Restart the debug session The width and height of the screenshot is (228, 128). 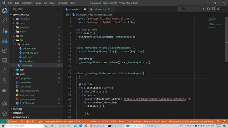208,9
